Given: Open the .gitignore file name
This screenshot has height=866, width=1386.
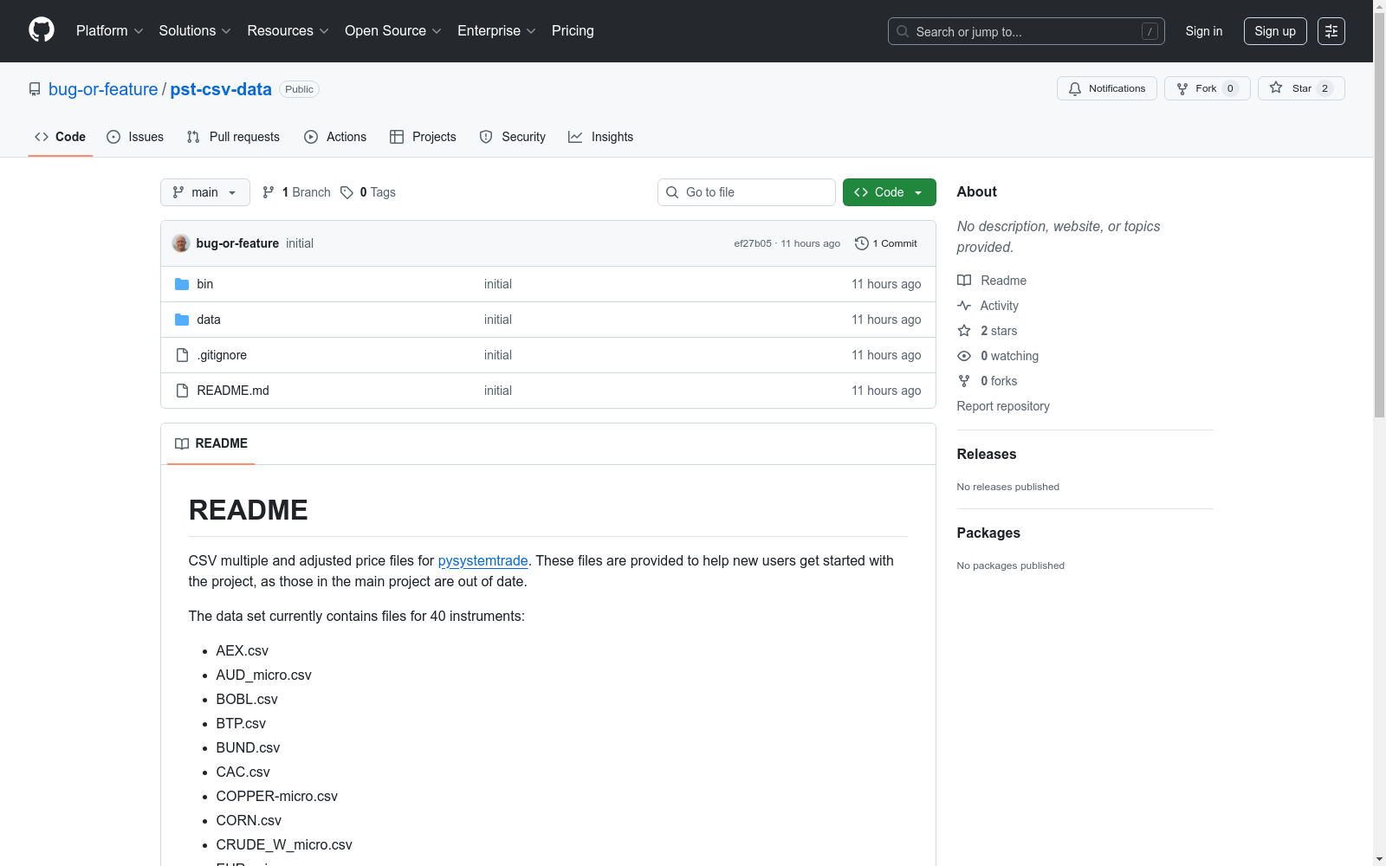Looking at the screenshot, I should 222,355.
